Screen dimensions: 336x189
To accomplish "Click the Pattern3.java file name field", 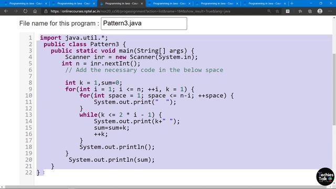I will pos(144,23).
